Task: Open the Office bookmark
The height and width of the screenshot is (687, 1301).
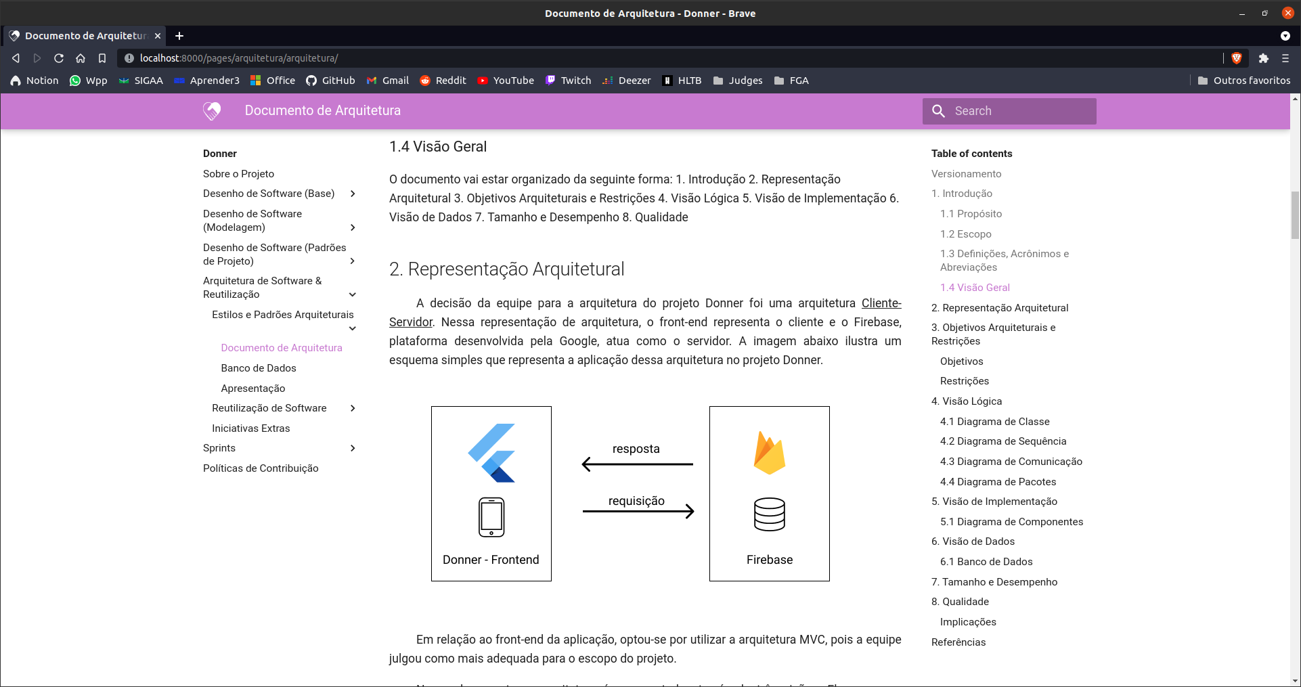Action: pos(273,81)
